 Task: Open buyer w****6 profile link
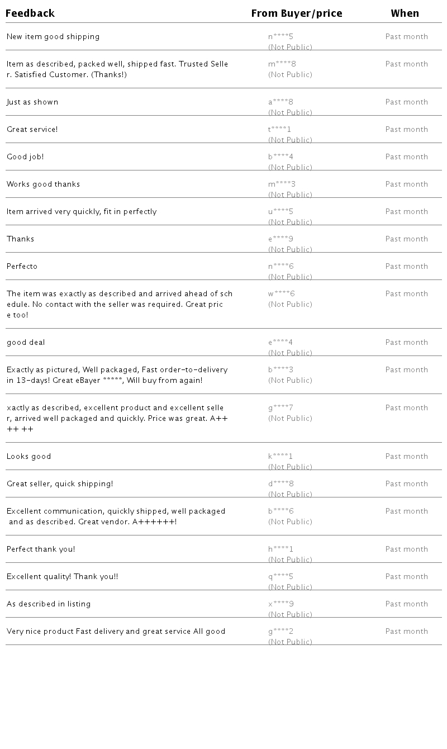tap(282, 294)
